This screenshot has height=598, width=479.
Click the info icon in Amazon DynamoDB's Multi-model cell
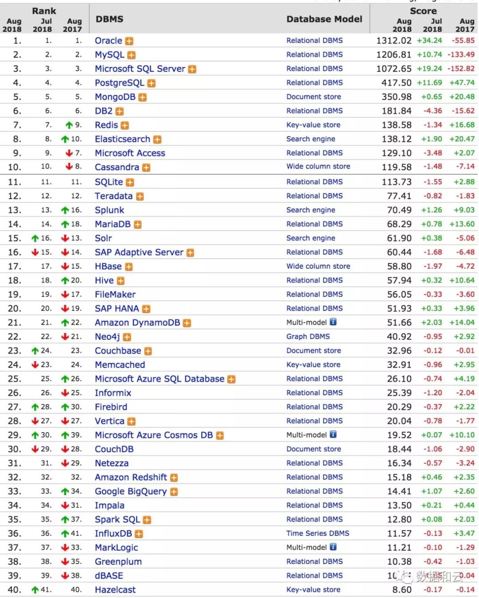pos(333,322)
